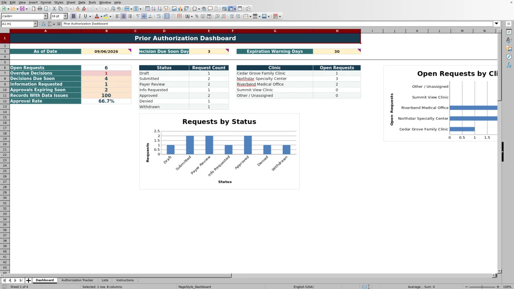
Task: Click the Insert Hyperlink icon
Action: point(204,9)
